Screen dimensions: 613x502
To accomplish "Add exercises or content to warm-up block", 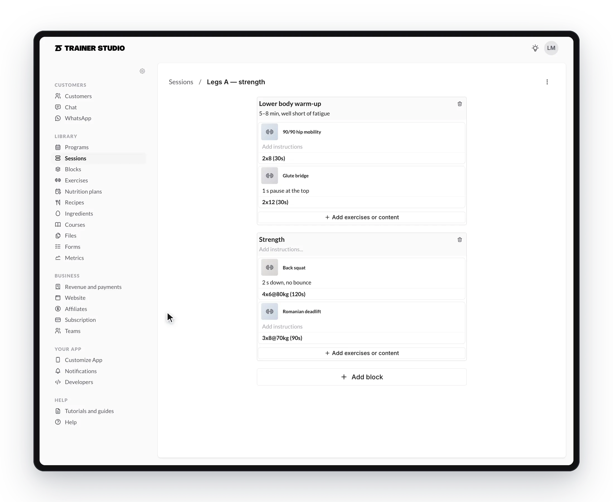I will click(x=361, y=217).
